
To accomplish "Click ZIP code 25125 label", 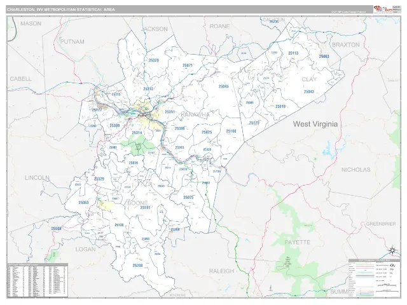I will click(x=254, y=123).
